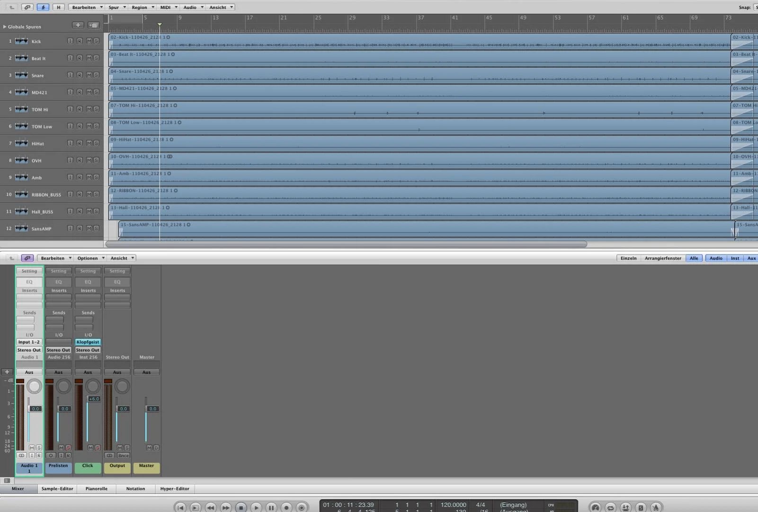Open the Audio dropdown menu in arrange

pos(193,7)
